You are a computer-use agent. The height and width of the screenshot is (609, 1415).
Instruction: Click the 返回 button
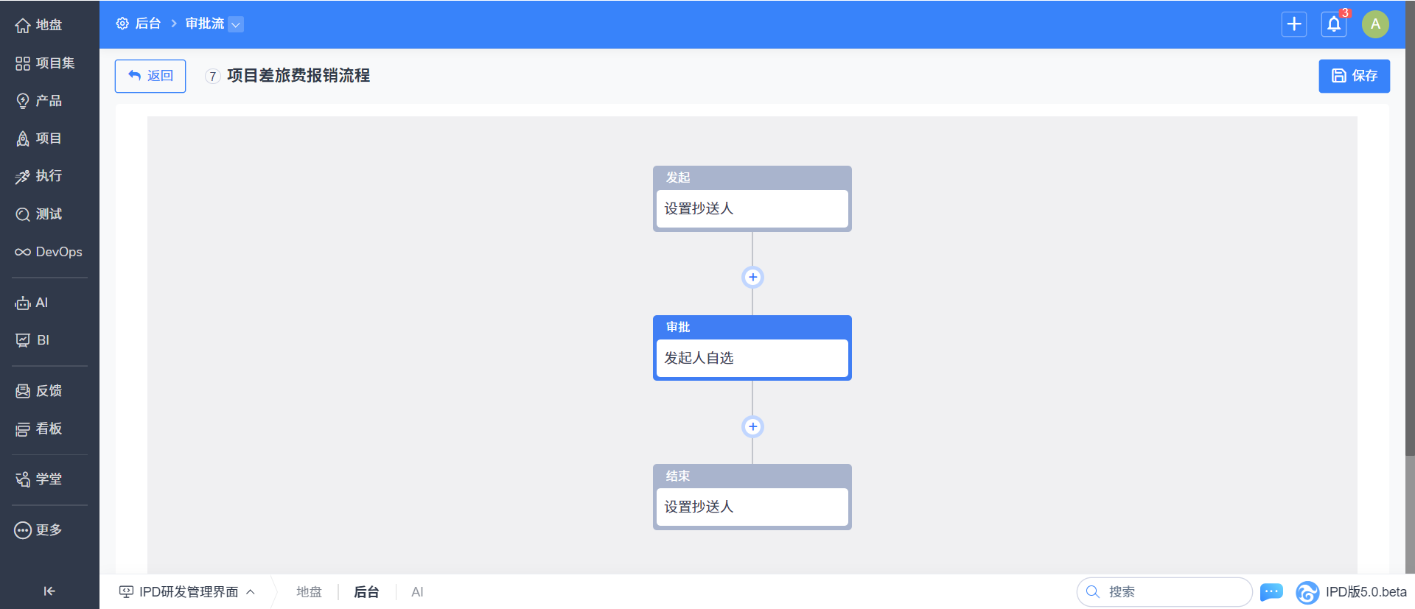[x=150, y=76]
